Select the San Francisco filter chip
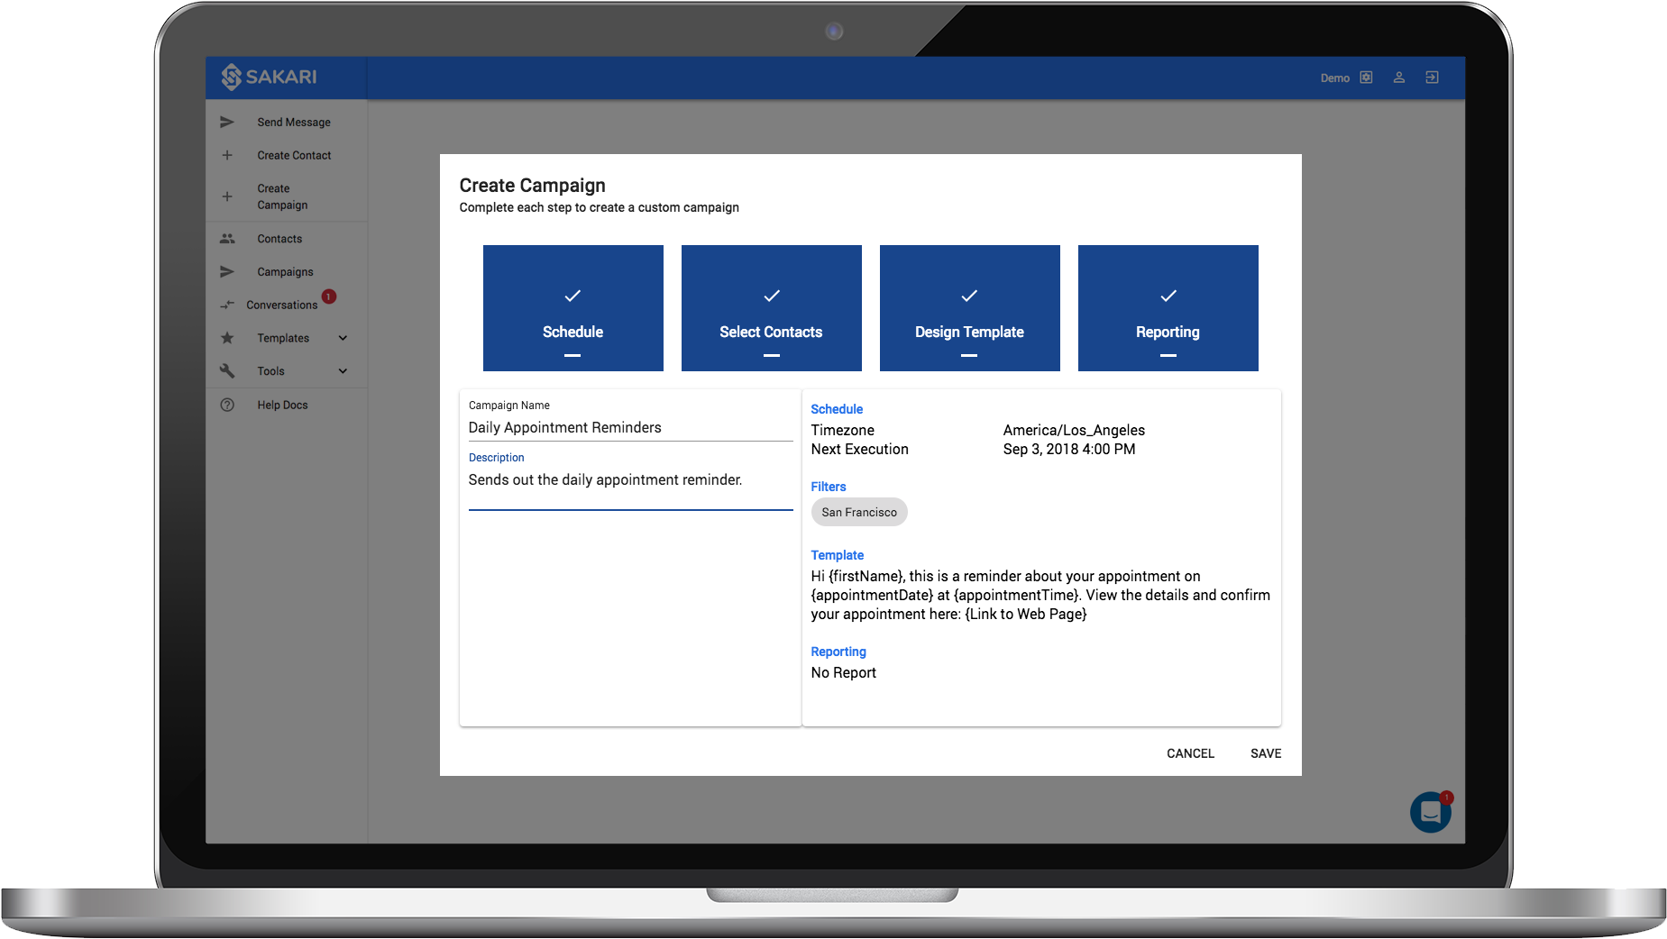This screenshot has width=1667, height=939. click(x=859, y=512)
